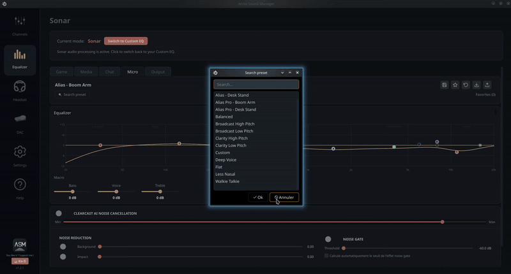The image size is (511, 274).
Task: Click EQ band point 1 on the curve
Action: coord(100,145)
